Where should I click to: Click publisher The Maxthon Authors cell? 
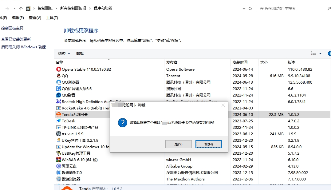185,179
